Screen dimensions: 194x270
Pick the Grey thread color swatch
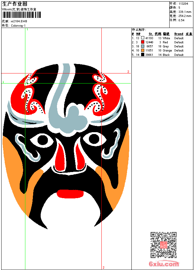click(142, 46)
